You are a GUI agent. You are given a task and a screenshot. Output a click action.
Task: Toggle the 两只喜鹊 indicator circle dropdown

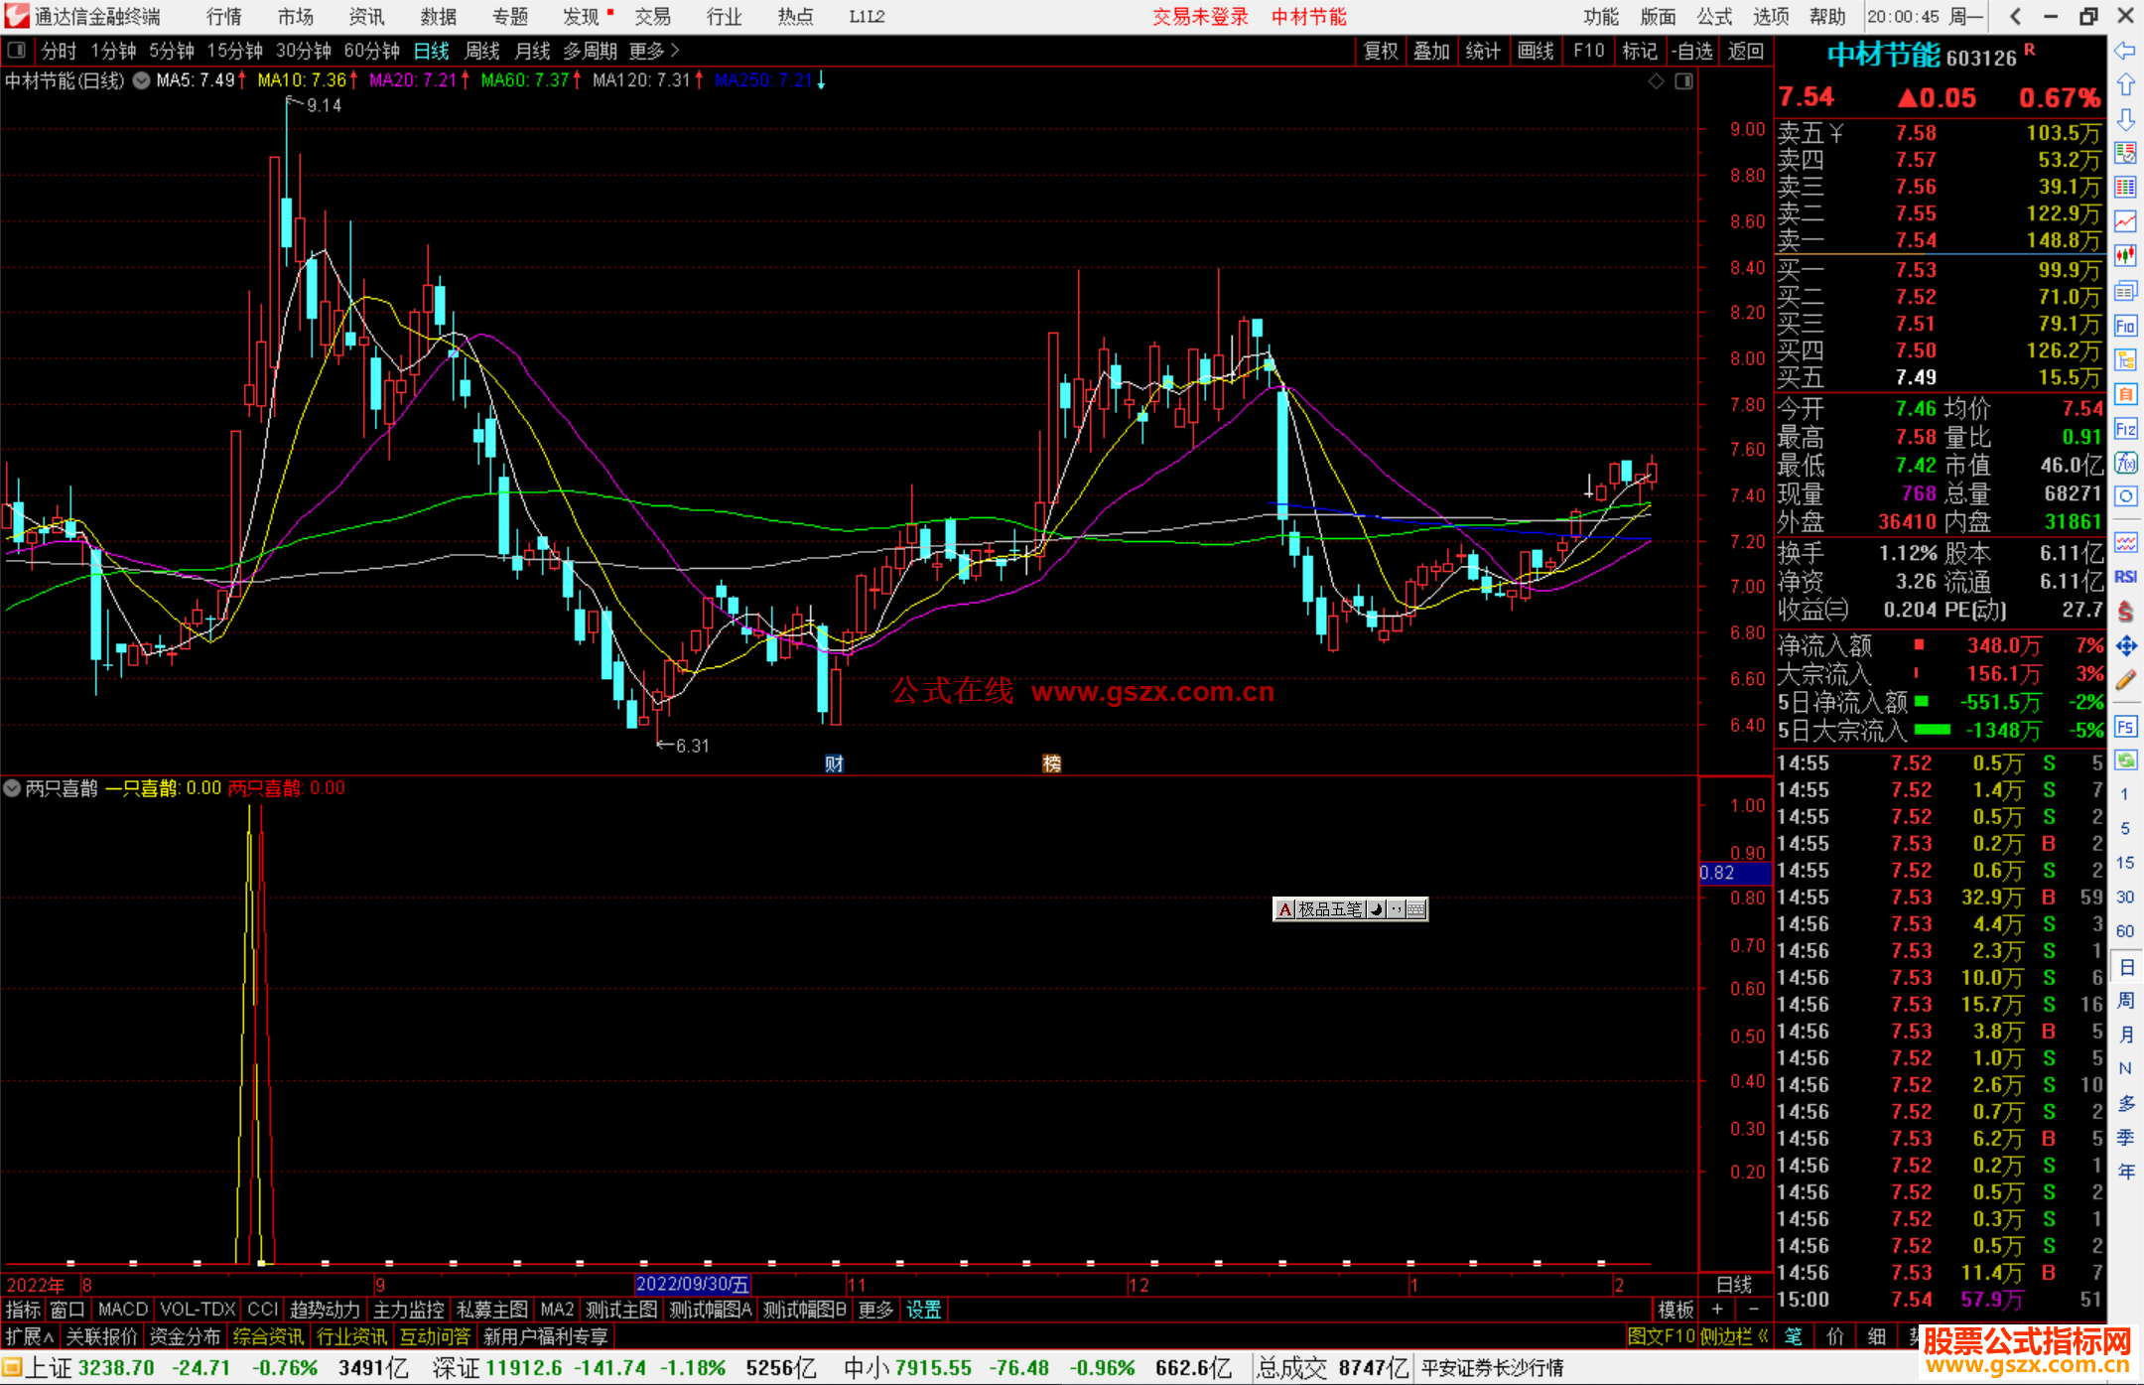pos(12,788)
